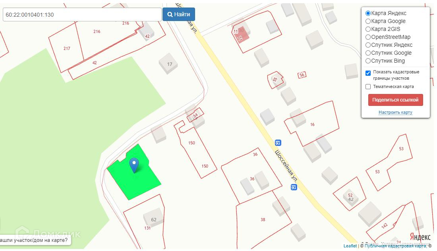This screenshot has height=251, width=437.
Task: Click the red highlighted building number 11
Action: pos(241,34)
